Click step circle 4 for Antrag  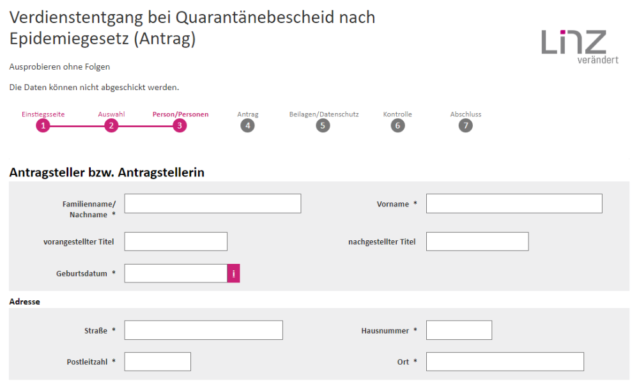coord(248,125)
